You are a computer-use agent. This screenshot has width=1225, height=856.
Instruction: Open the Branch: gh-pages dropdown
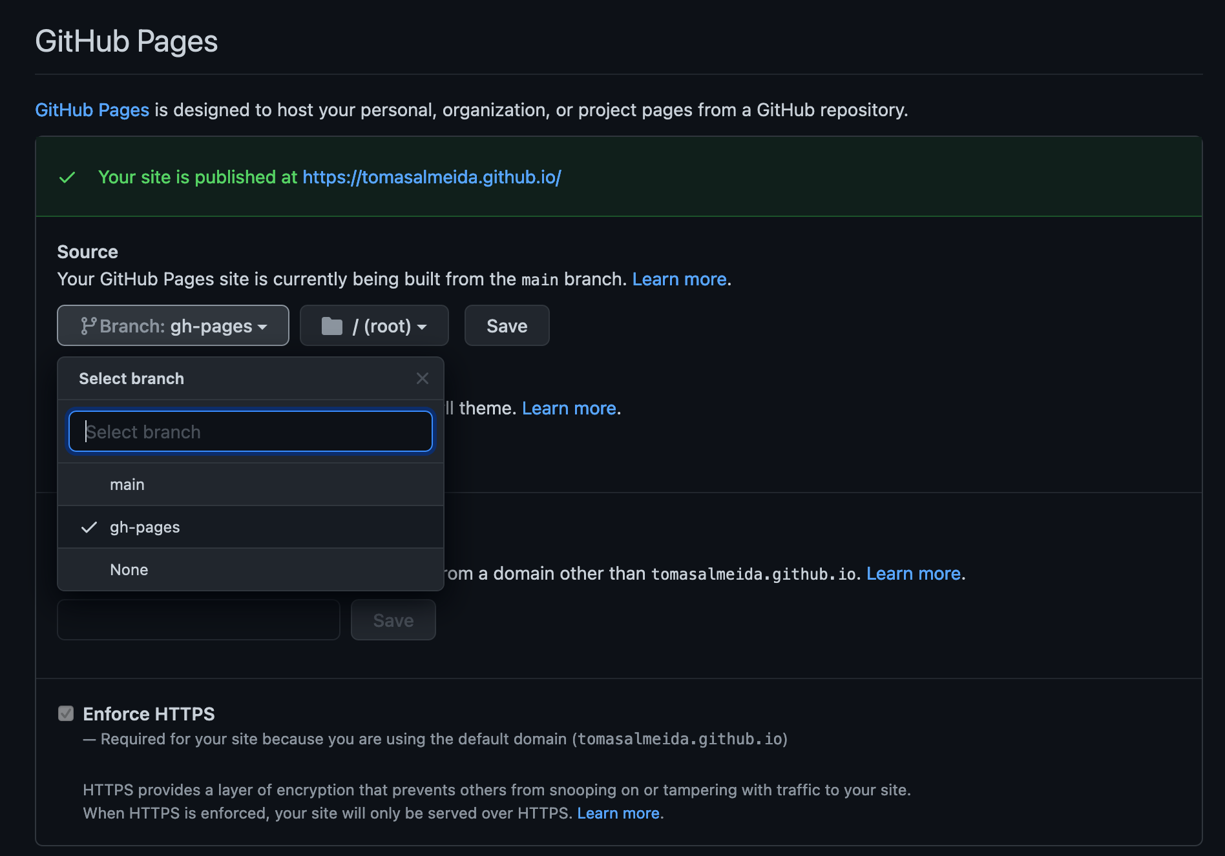click(x=173, y=325)
